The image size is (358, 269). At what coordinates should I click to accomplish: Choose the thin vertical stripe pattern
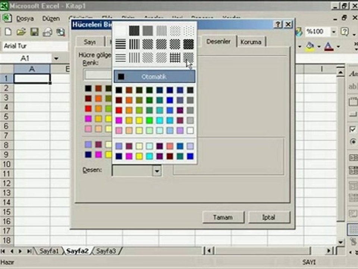click(134, 58)
